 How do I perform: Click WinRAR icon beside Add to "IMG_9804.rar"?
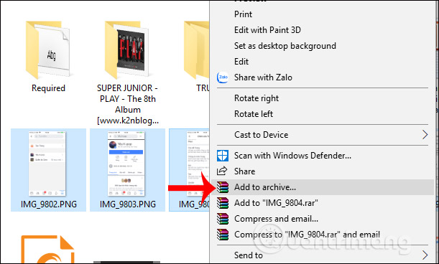[223, 203]
